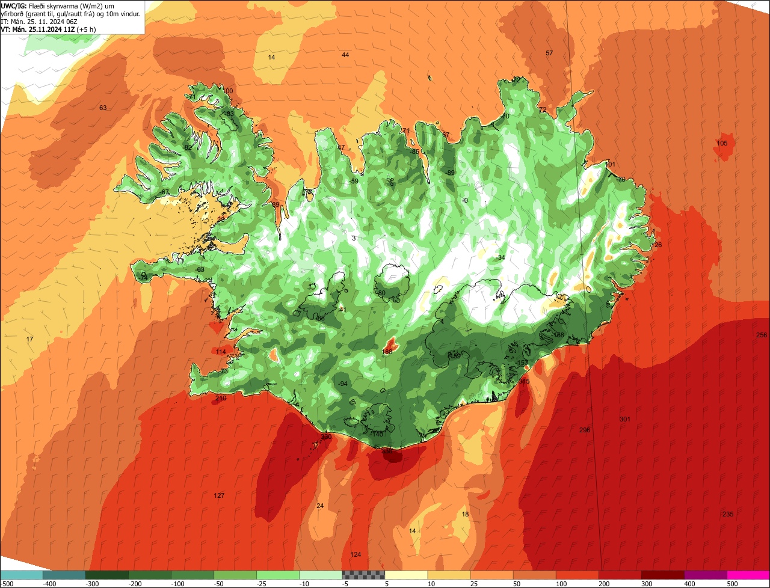Click the map value '256' in the southeast sea
This screenshot has height=588, width=770.
pos(762,335)
